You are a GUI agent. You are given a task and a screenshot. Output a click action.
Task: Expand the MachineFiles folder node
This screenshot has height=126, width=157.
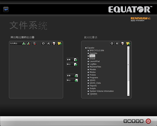coord(88,67)
